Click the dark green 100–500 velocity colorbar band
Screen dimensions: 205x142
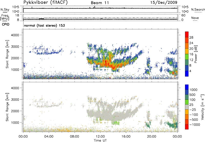point(187,97)
